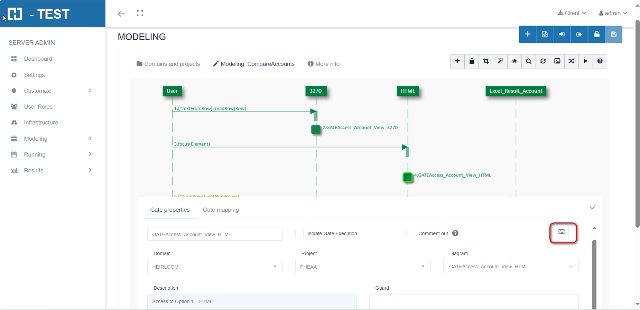640x310 pixels.
Task: Open the magnifier search tool
Action: [529, 61]
